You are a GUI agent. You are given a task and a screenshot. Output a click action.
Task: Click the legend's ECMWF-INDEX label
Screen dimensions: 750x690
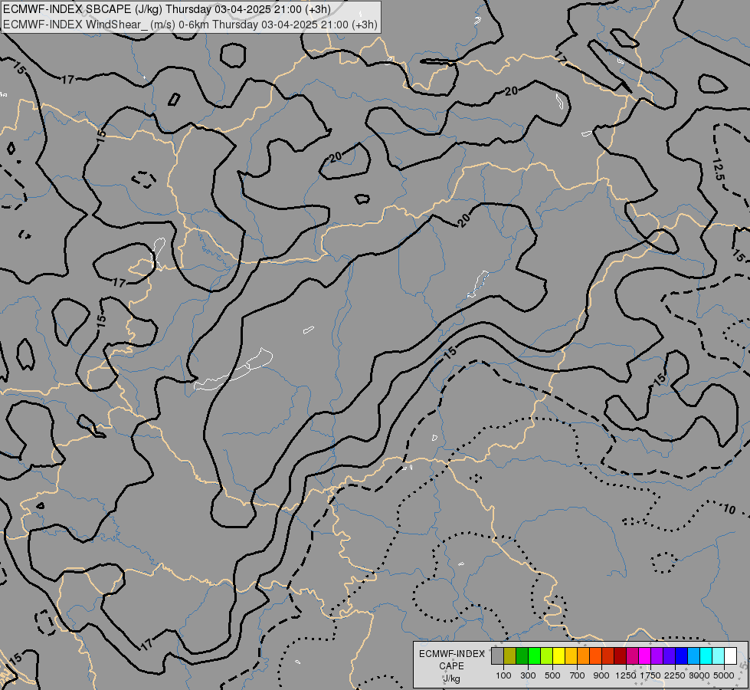(452, 654)
